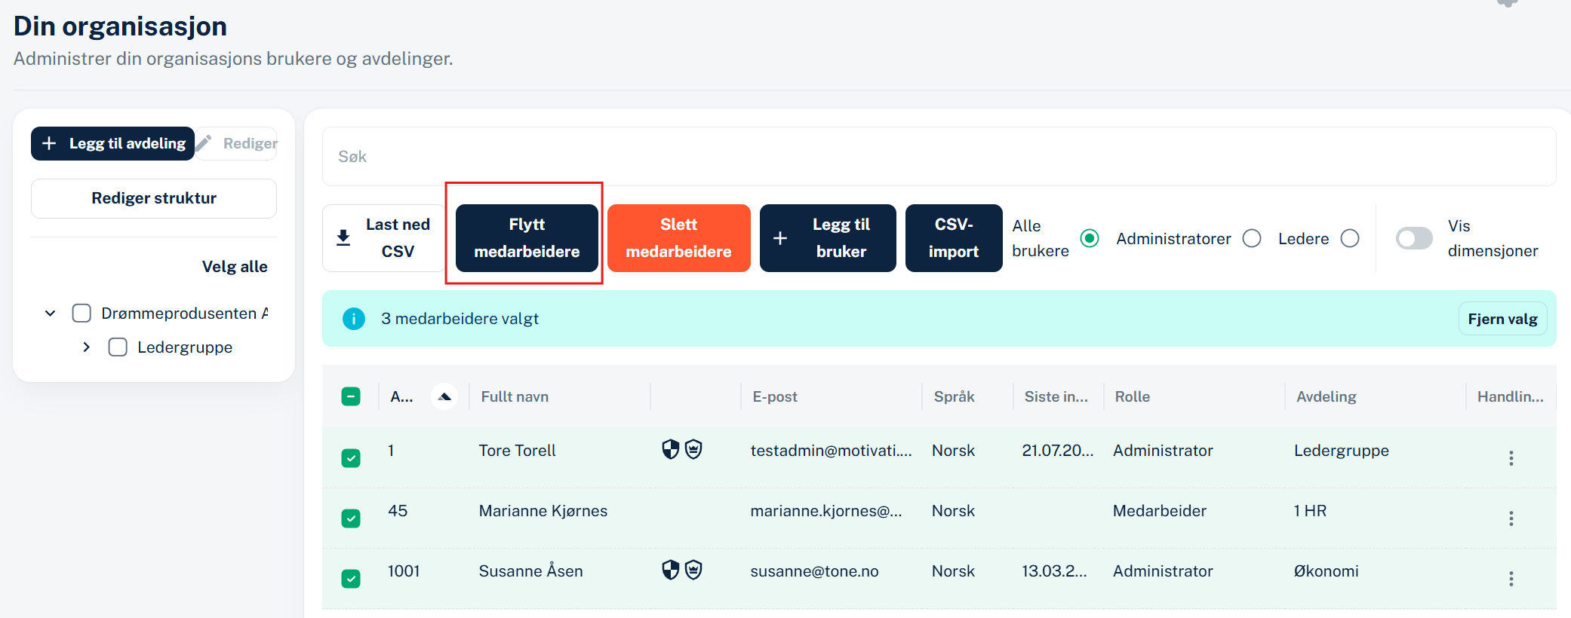This screenshot has width=1571, height=618.
Task: Sort by the Siste in... column header
Action: point(1056,396)
